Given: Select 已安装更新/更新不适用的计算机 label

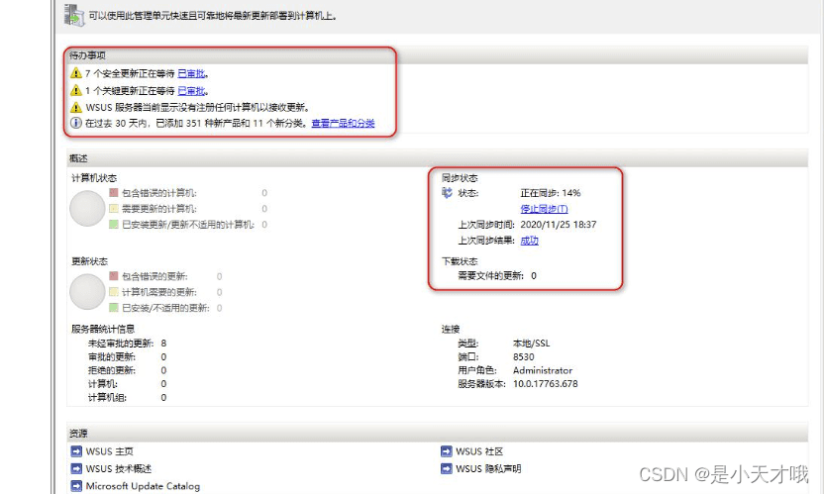Looking at the screenshot, I should pyautogui.click(x=188, y=225).
